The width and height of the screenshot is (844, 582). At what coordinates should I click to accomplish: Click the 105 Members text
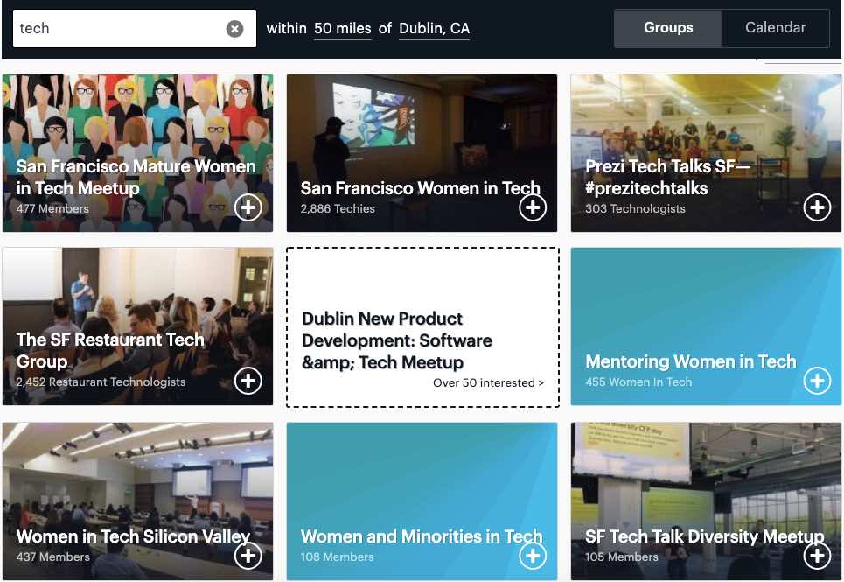click(622, 557)
